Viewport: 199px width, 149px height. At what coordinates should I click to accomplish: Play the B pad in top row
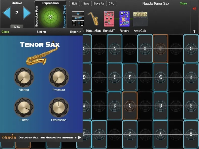(x=145, y=48)
